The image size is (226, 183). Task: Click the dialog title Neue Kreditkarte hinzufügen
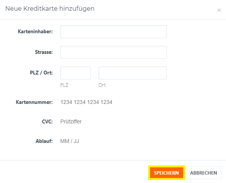50,8
